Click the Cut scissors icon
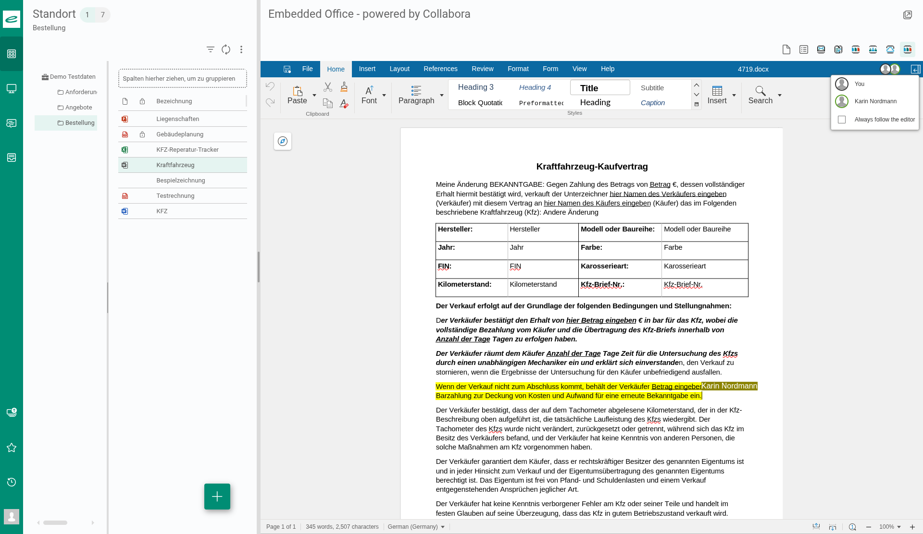 coord(328,87)
